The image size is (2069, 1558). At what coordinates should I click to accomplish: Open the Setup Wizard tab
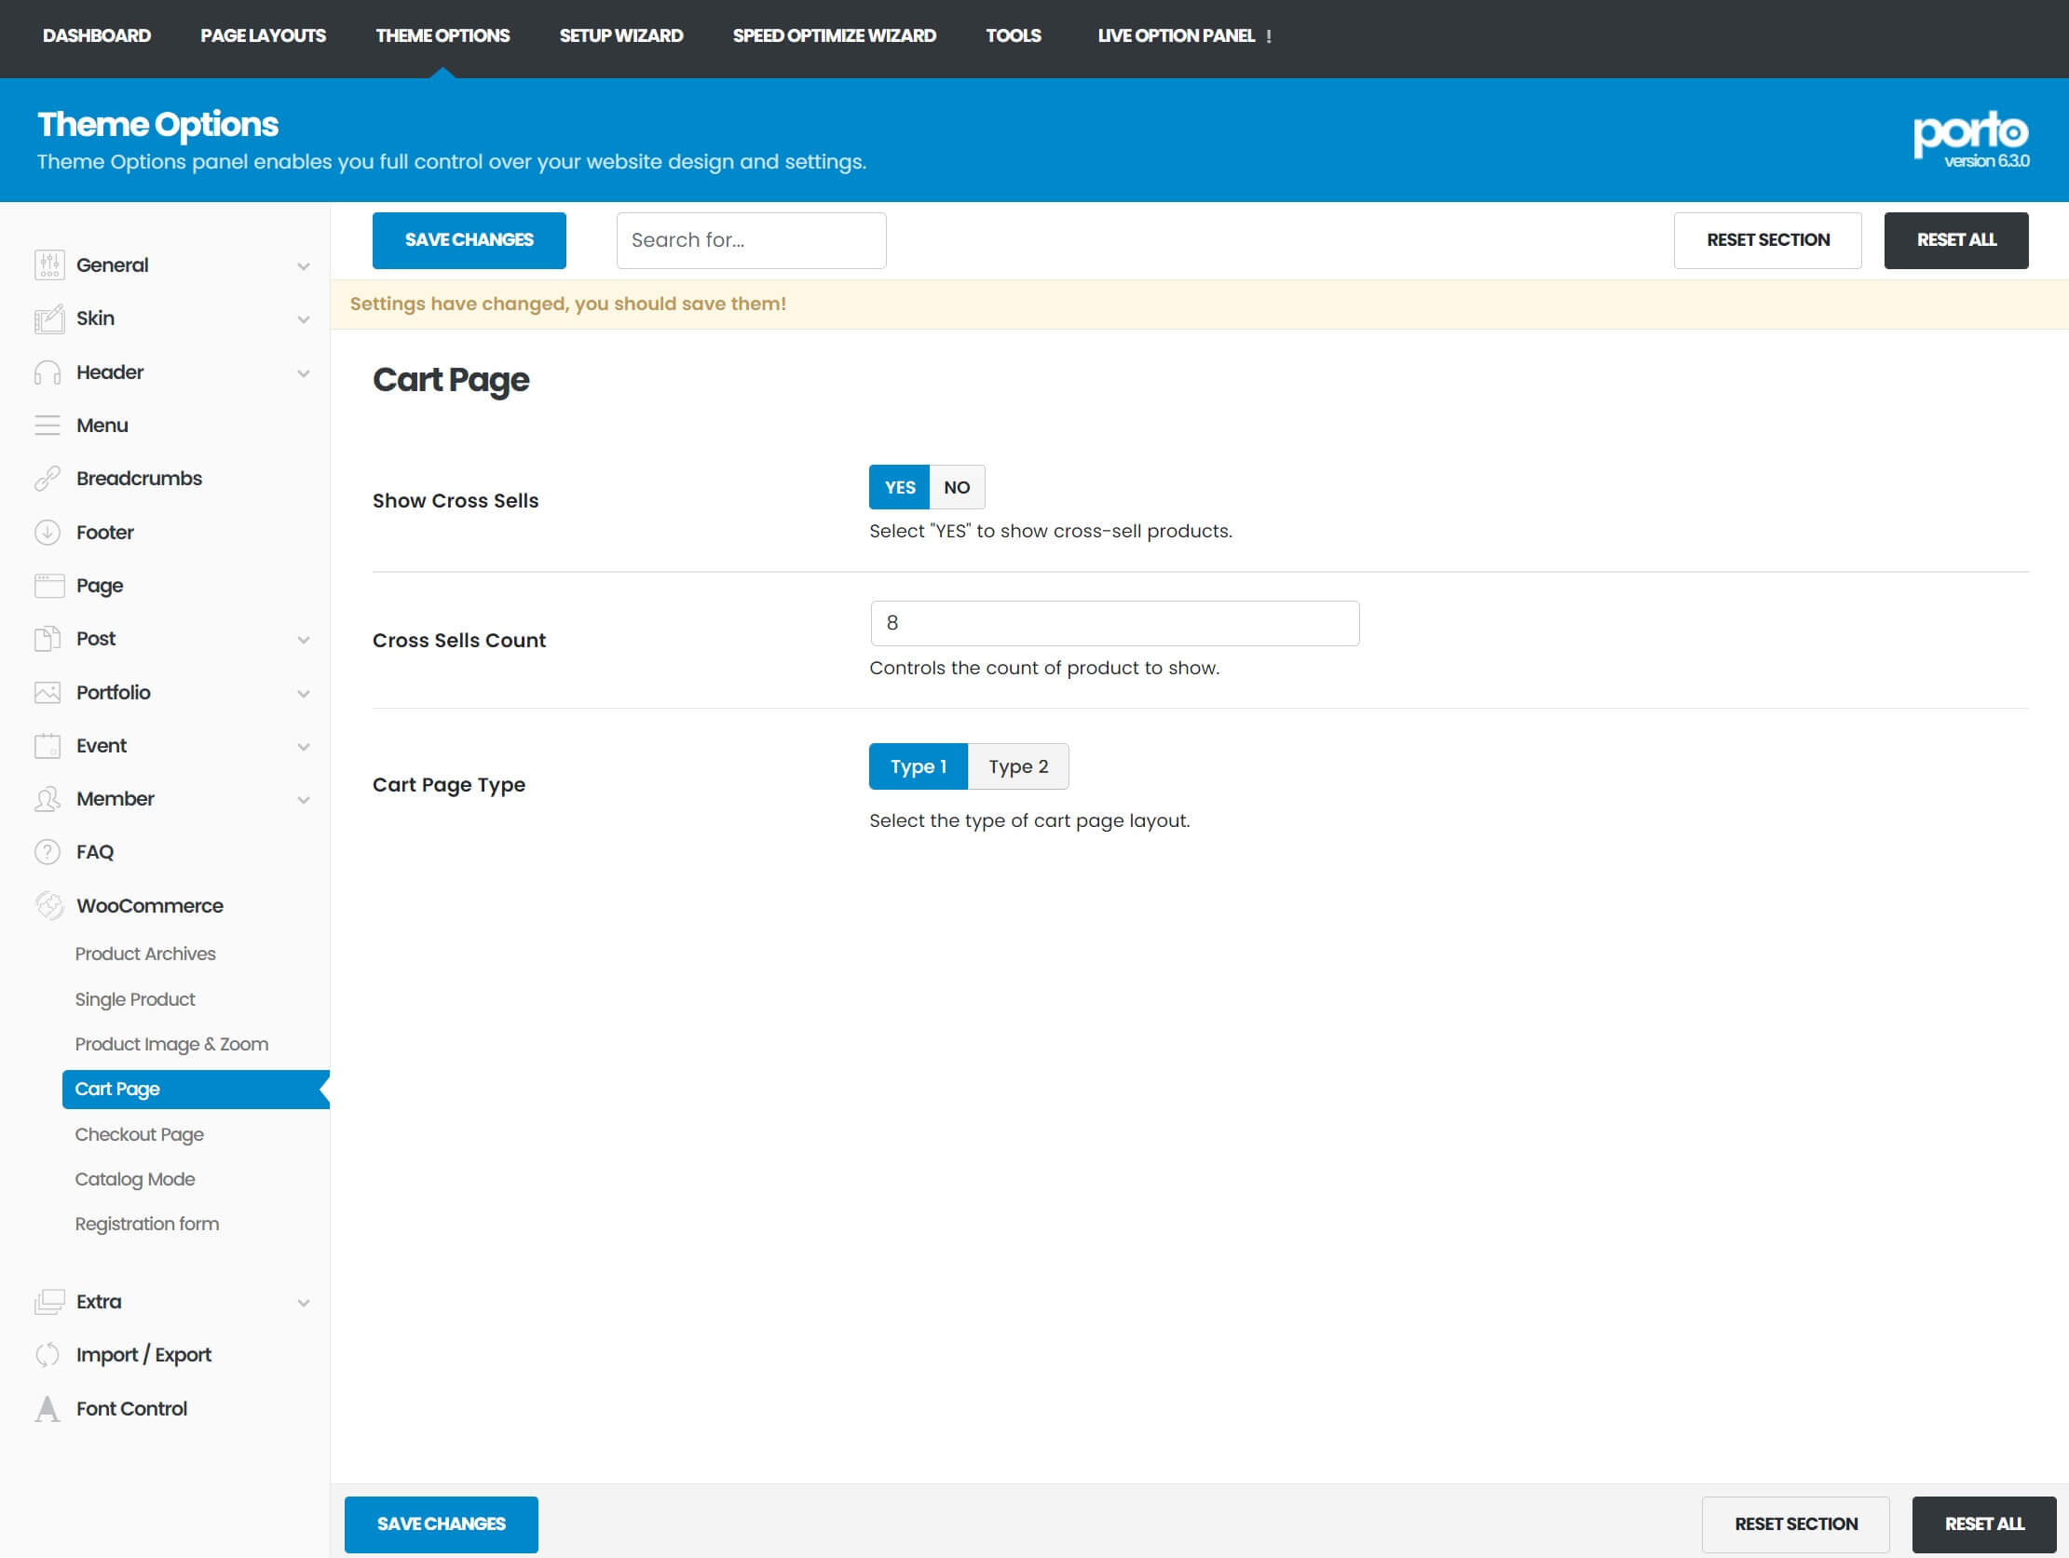[621, 35]
